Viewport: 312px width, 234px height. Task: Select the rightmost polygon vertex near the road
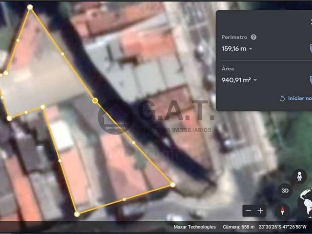173,185
